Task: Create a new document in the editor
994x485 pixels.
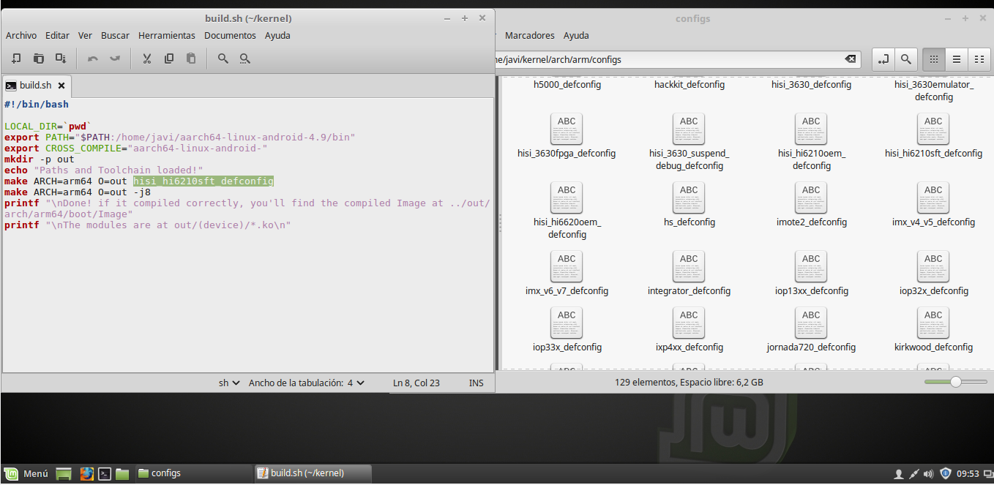Action: pos(16,59)
